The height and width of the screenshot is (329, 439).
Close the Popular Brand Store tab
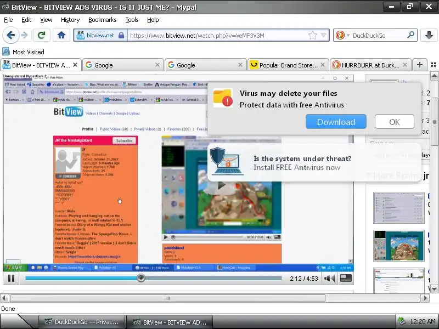pos(323,65)
